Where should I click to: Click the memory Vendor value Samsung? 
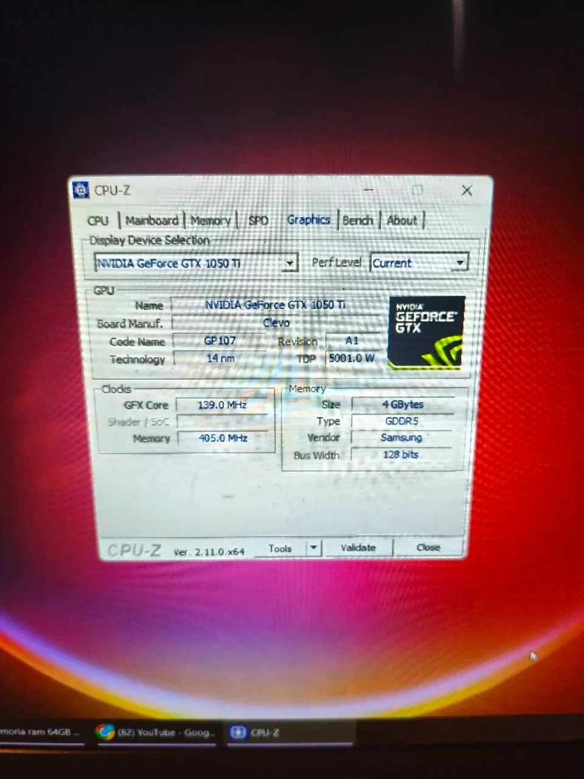coord(401,438)
